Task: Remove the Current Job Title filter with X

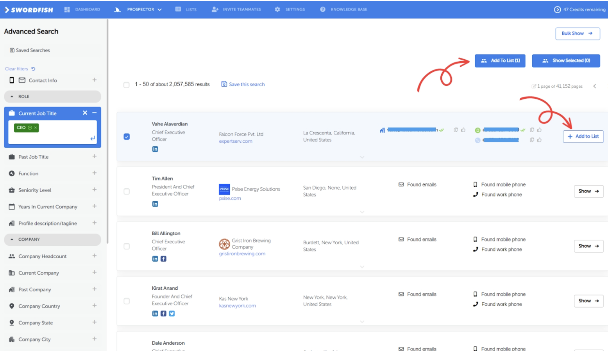Action: (x=85, y=113)
